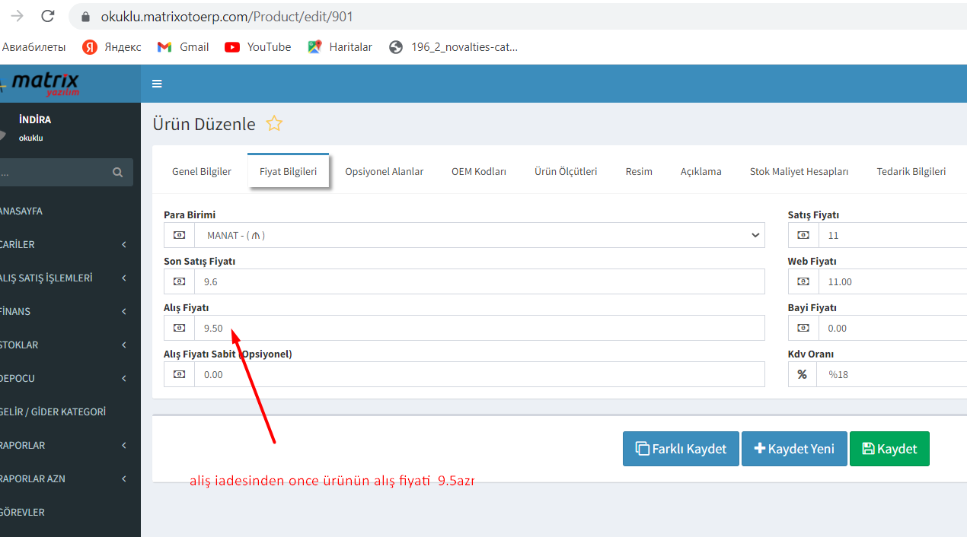This screenshot has height=537, width=967.
Task: Open the Gmail bookmark
Action: 183,47
